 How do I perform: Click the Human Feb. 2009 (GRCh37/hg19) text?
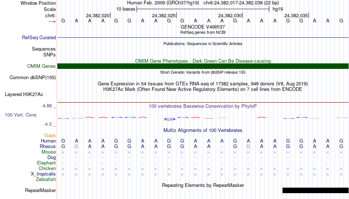point(163,3)
